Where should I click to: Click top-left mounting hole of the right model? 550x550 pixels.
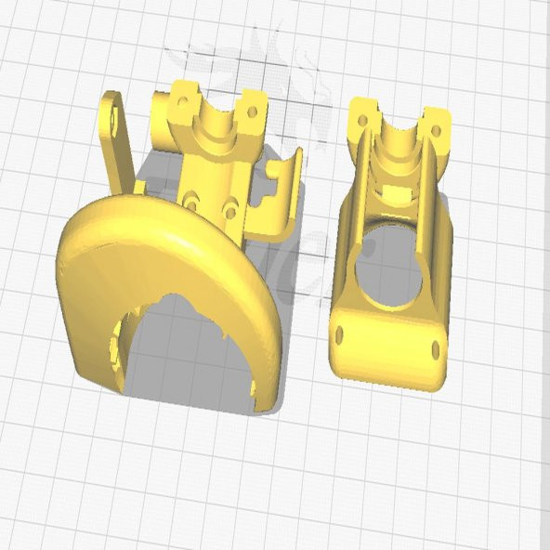[x=362, y=121]
